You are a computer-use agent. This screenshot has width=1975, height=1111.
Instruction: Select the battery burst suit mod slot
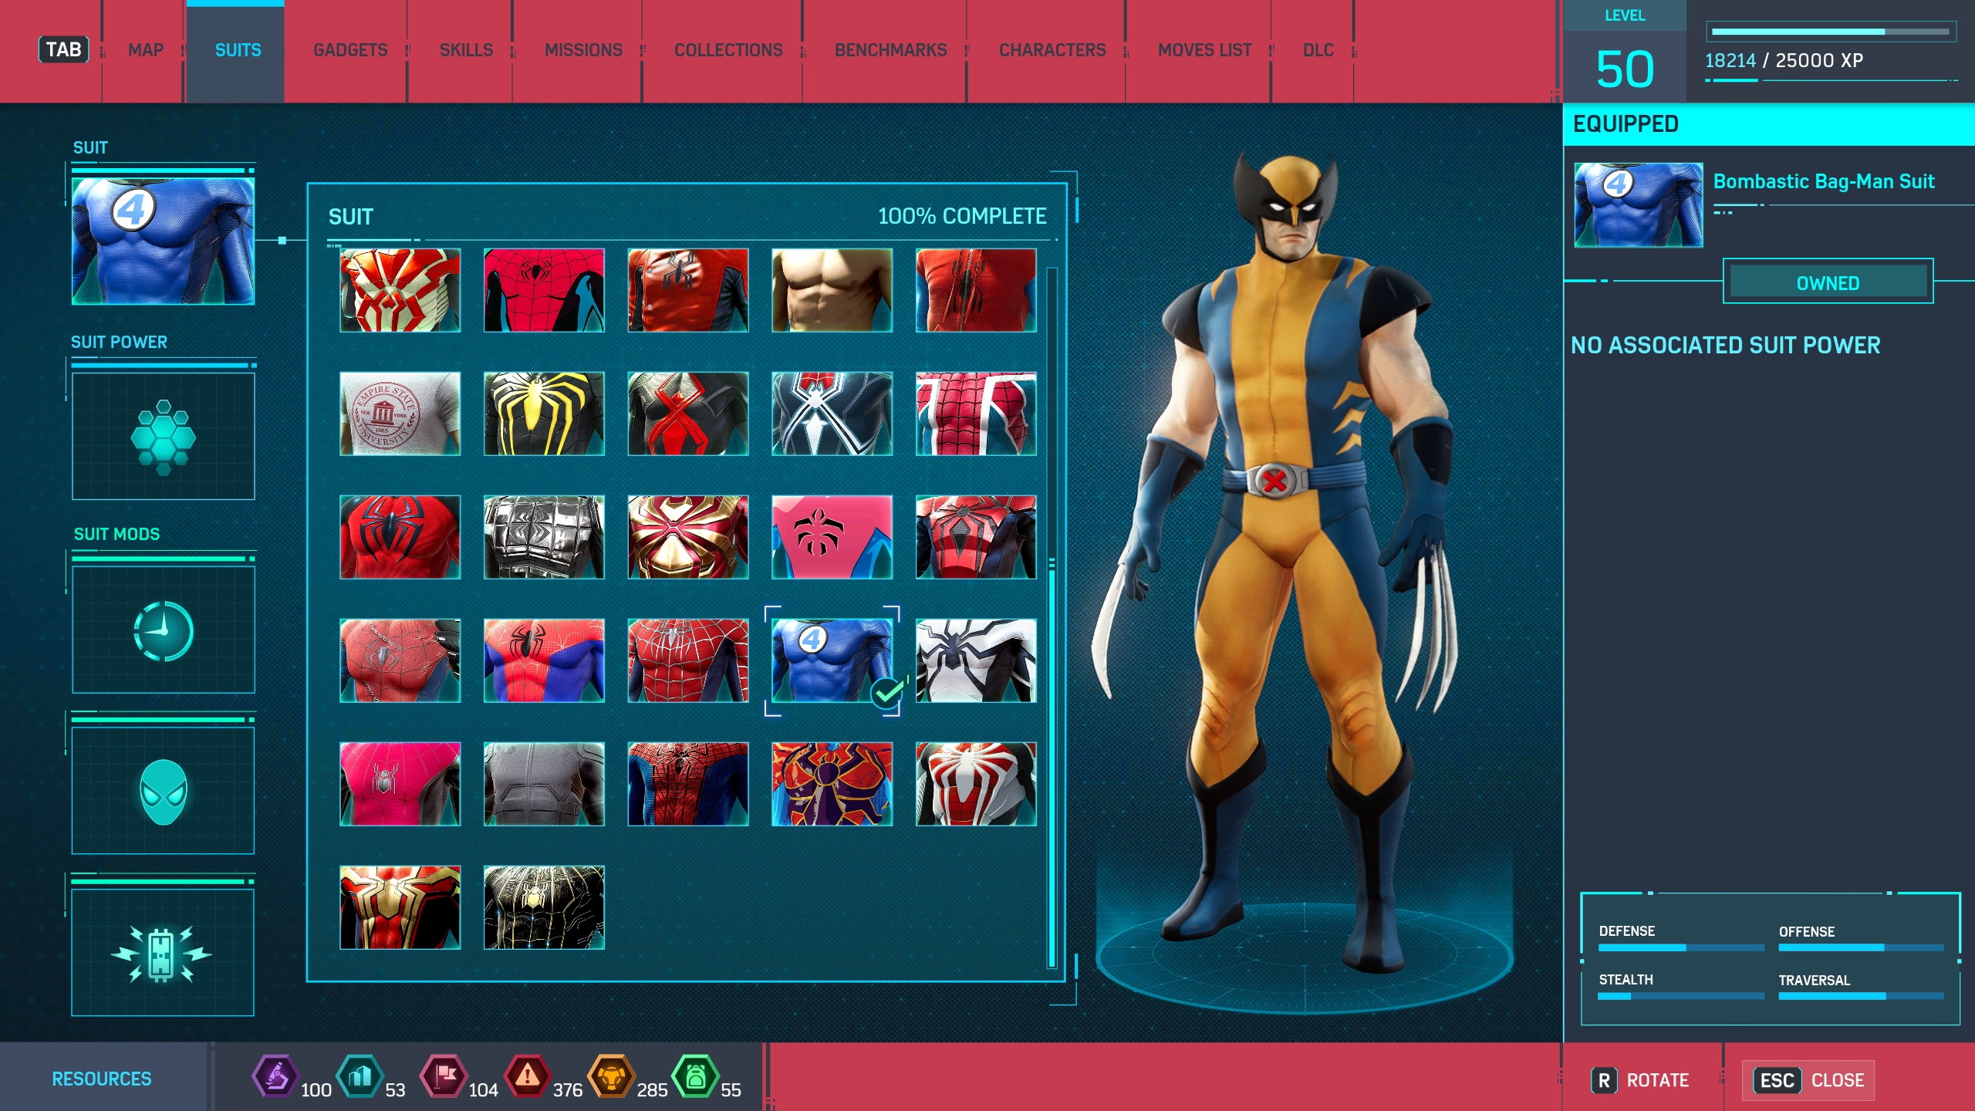pos(163,954)
